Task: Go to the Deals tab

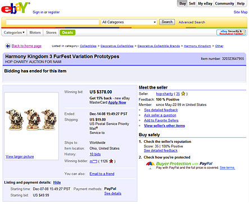Action: (67, 33)
